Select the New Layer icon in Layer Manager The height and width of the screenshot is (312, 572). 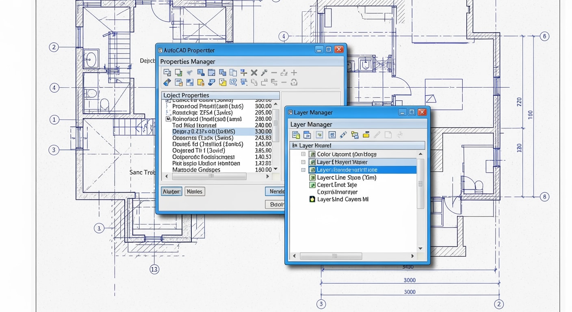pyautogui.click(x=297, y=135)
